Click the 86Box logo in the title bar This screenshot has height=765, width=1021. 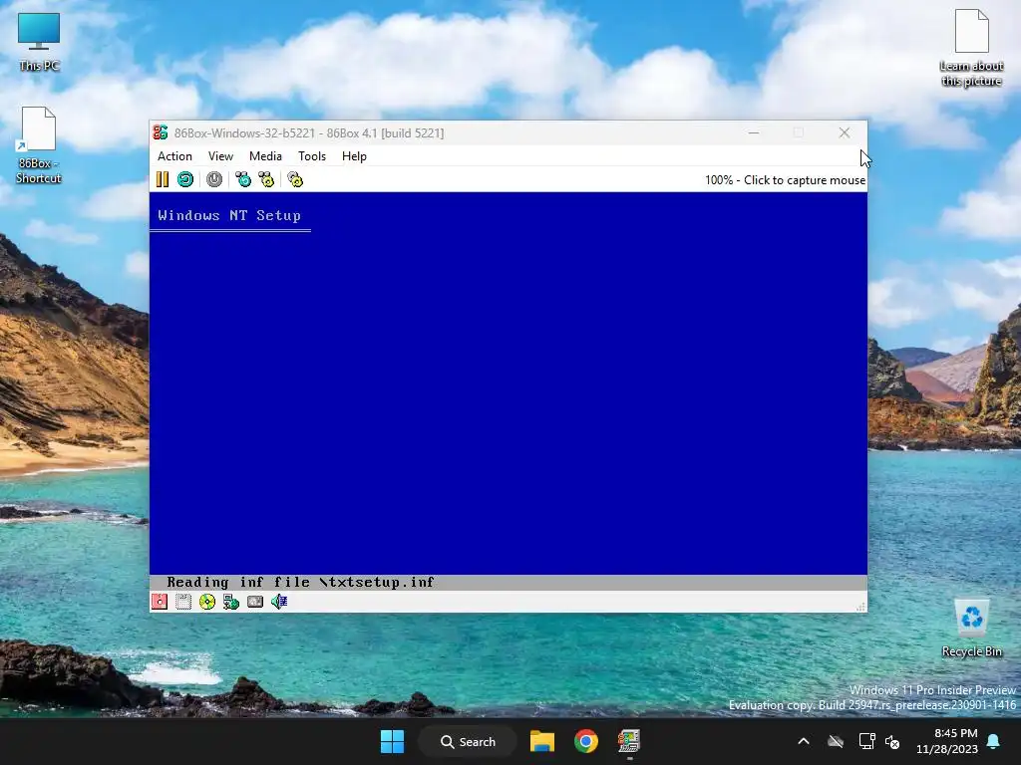pyautogui.click(x=161, y=132)
